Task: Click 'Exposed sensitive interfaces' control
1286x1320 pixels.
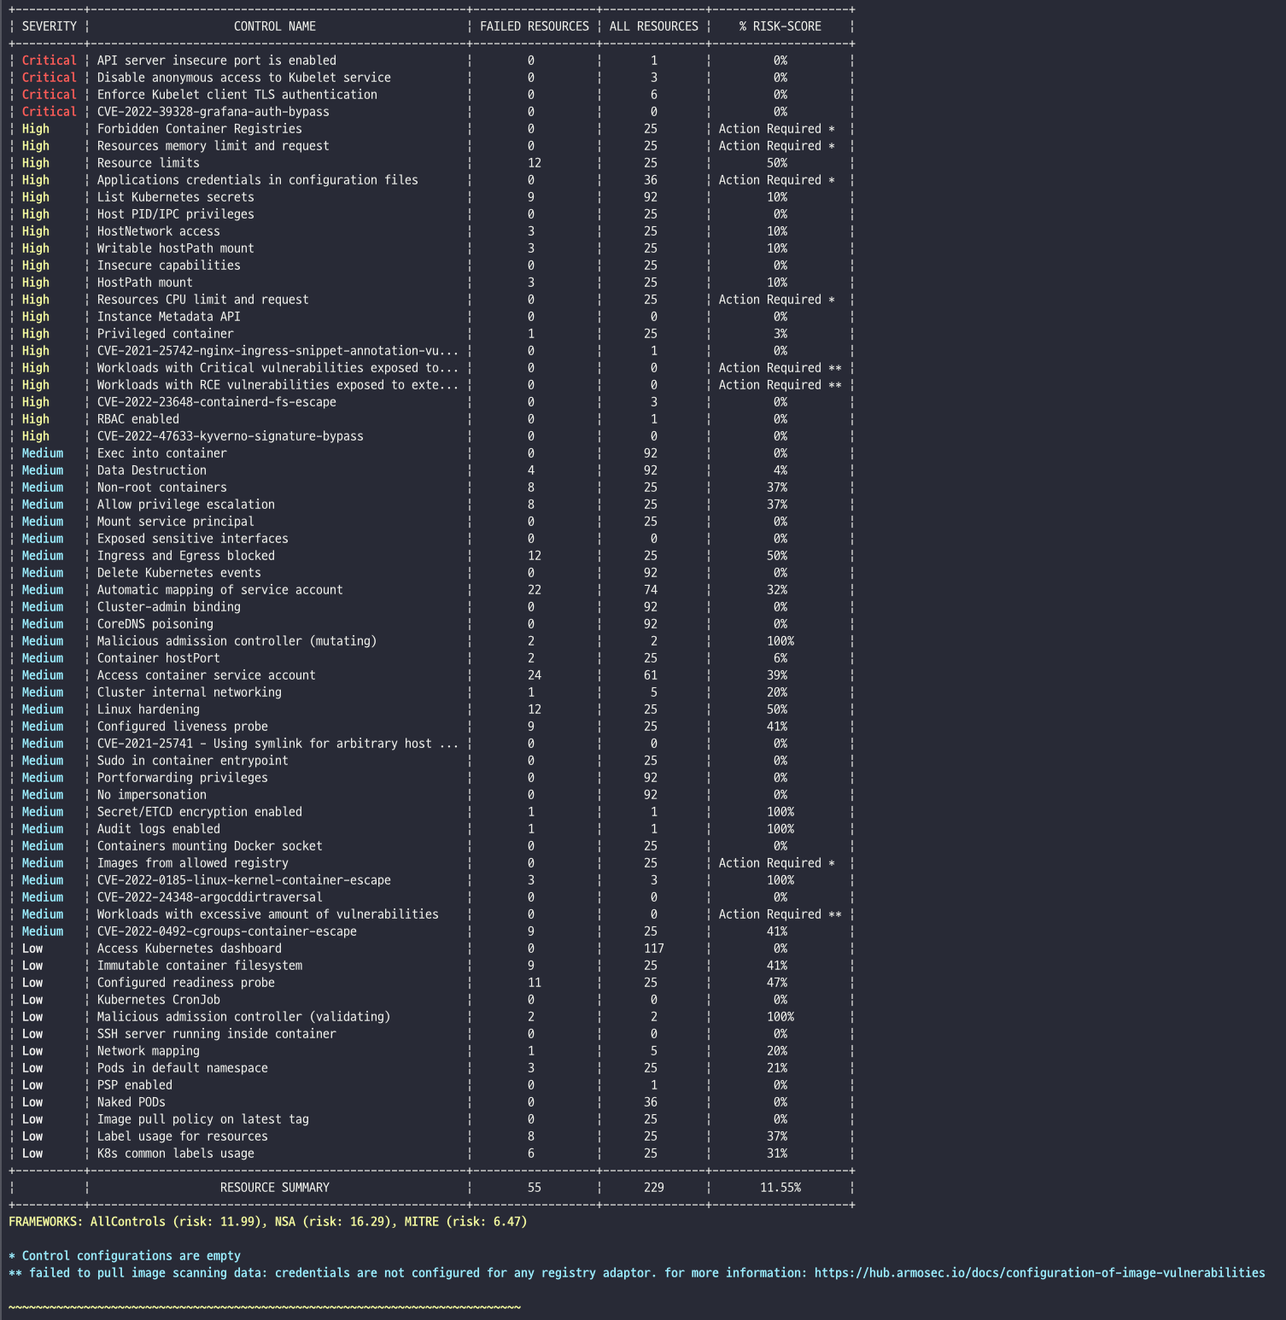Action: click(x=193, y=539)
